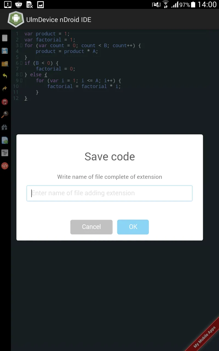Image resolution: width=219 pixels, height=351 pixels.
Task: Click the new blank file icon
Action: coord(5,38)
